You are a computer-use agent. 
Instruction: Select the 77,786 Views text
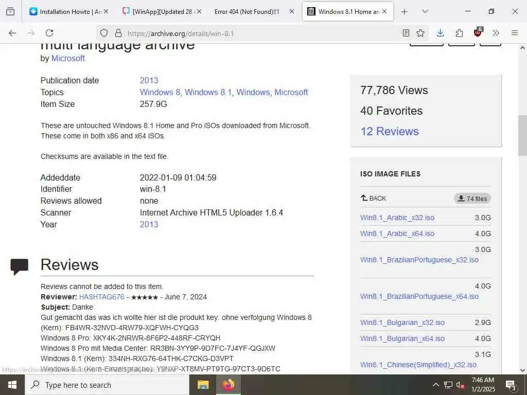394,91
